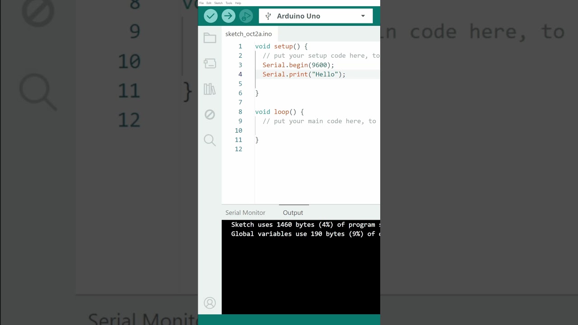The width and height of the screenshot is (578, 325).
Task: Click the main code comment line
Action: [319, 121]
